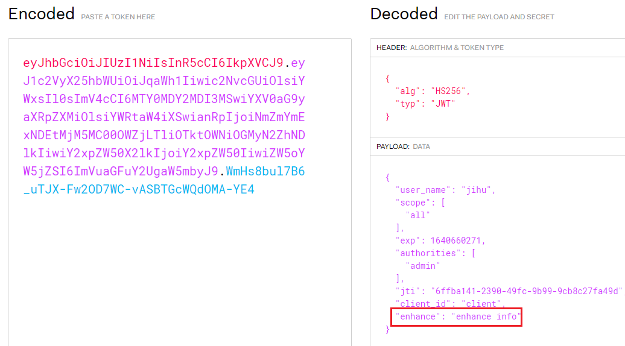Click the "authorities": [ line
This screenshot has height=346, width=625.
coord(436,253)
